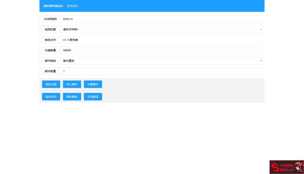Image resolution: width=304 pixels, height=174 pixels.
Task: Click the 全服邮件 button
Action: click(x=93, y=84)
